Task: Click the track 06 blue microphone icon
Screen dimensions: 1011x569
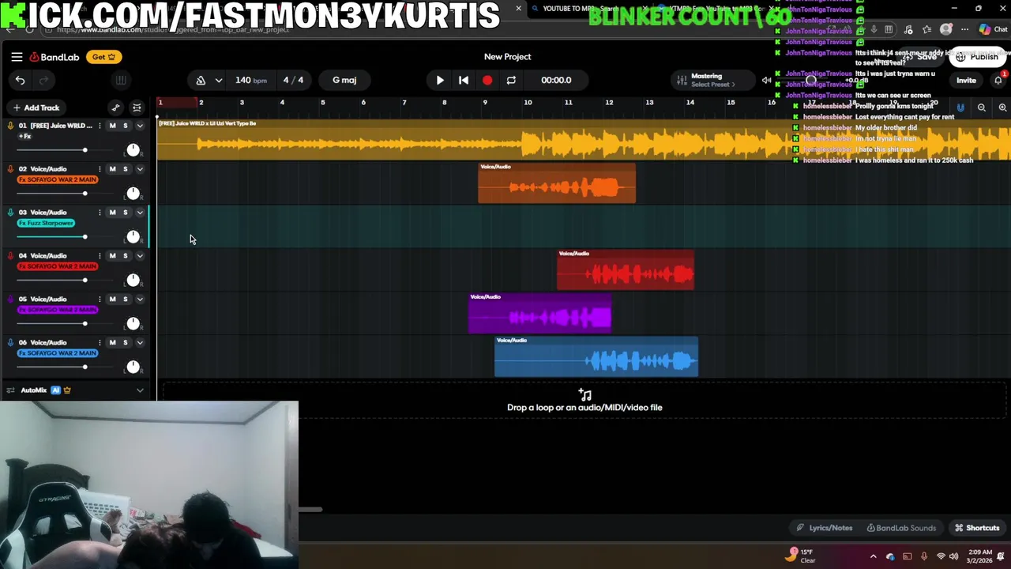Action: click(10, 343)
